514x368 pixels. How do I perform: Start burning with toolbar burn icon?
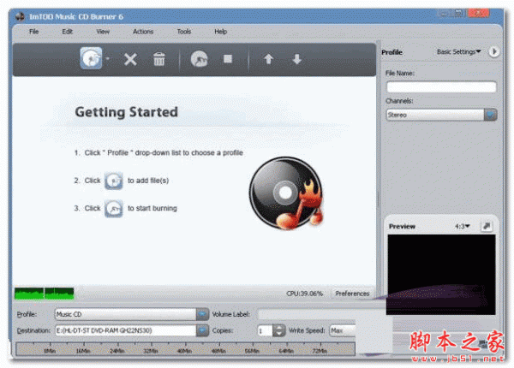[199, 59]
